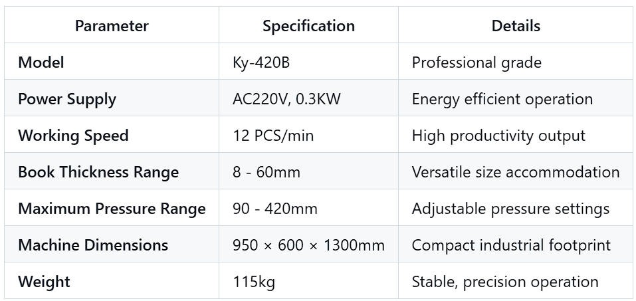This screenshot has height=301, width=636.
Task: Click the Ky-420B model value
Action: pos(261,62)
